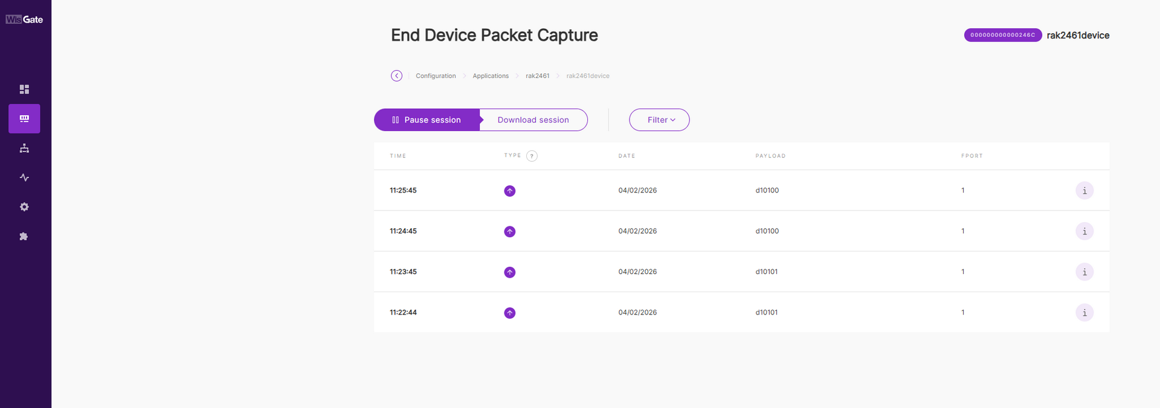Open the extensions puzzle sidebar icon
1160x408 pixels.
point(24,237)
